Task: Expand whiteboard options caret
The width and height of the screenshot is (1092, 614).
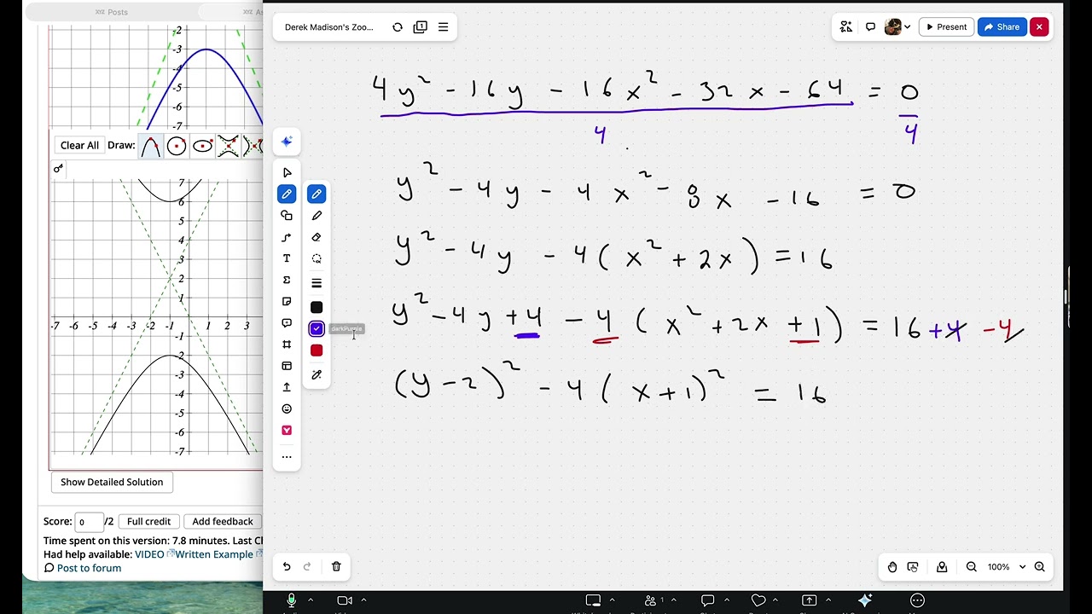Action: tap(612, 600)
